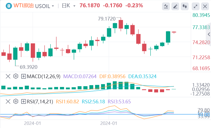The height and width of the screenshot is (128, 211).
Task: Remove the RSI indicator panel
Action: 8,102
